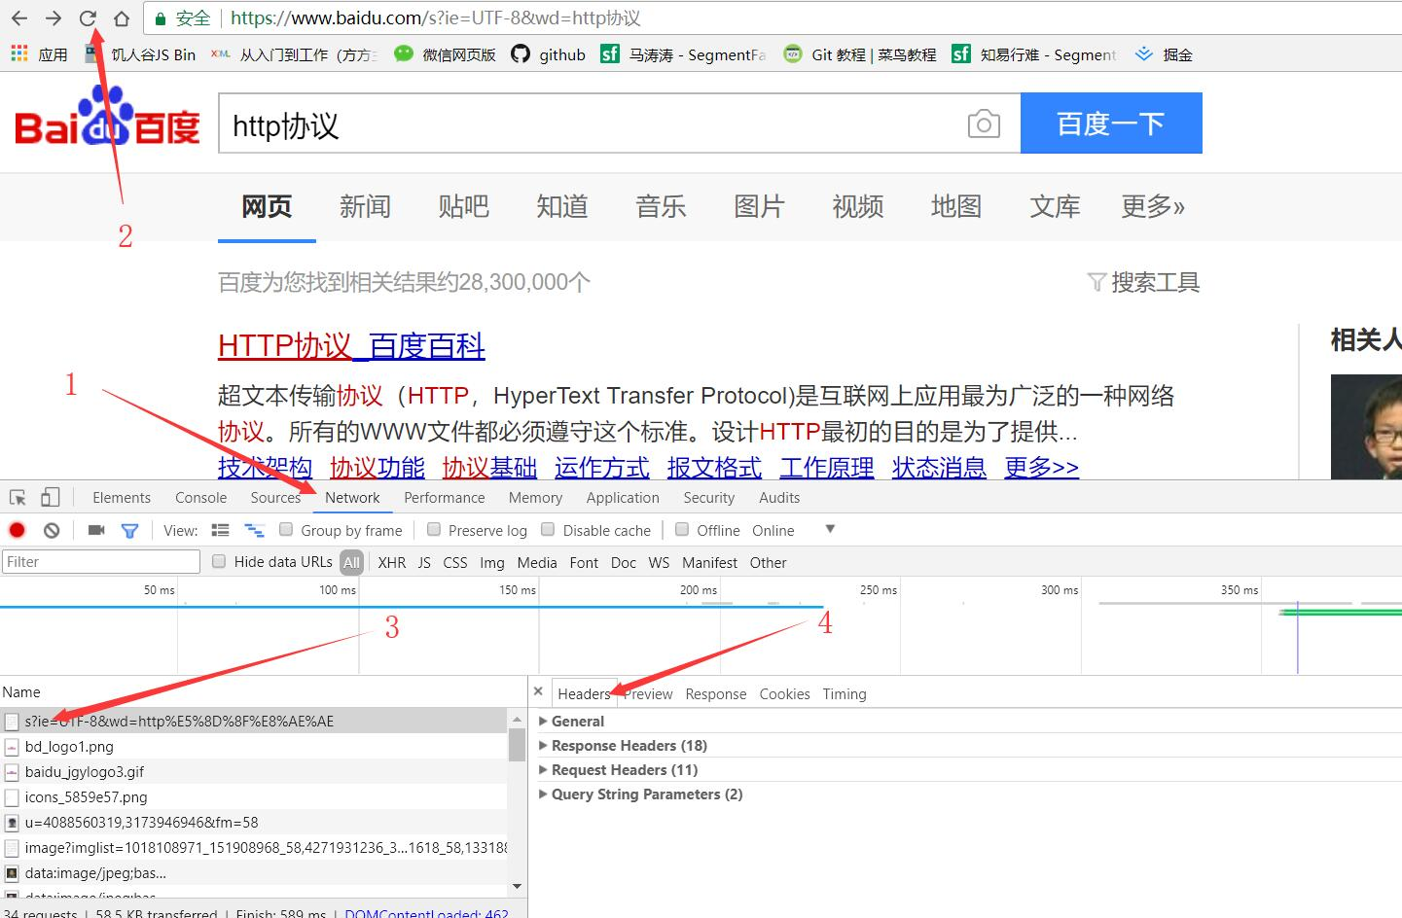Screen dimensions: 1402x918
Task: Open the 从入门到工作 bookmark
Action: 294,54
